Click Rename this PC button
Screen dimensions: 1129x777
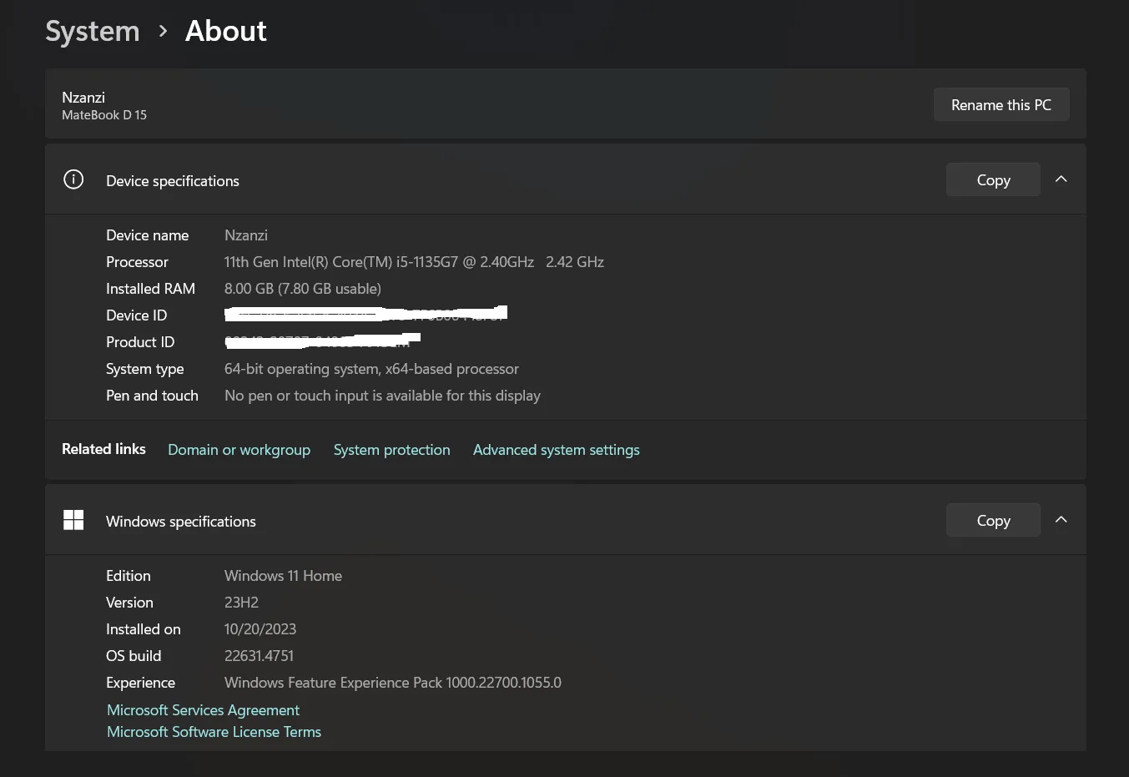(1001, 105)
